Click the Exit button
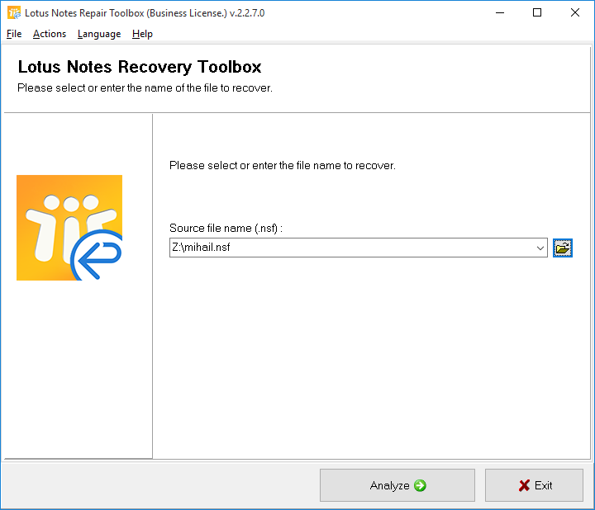 534,485
